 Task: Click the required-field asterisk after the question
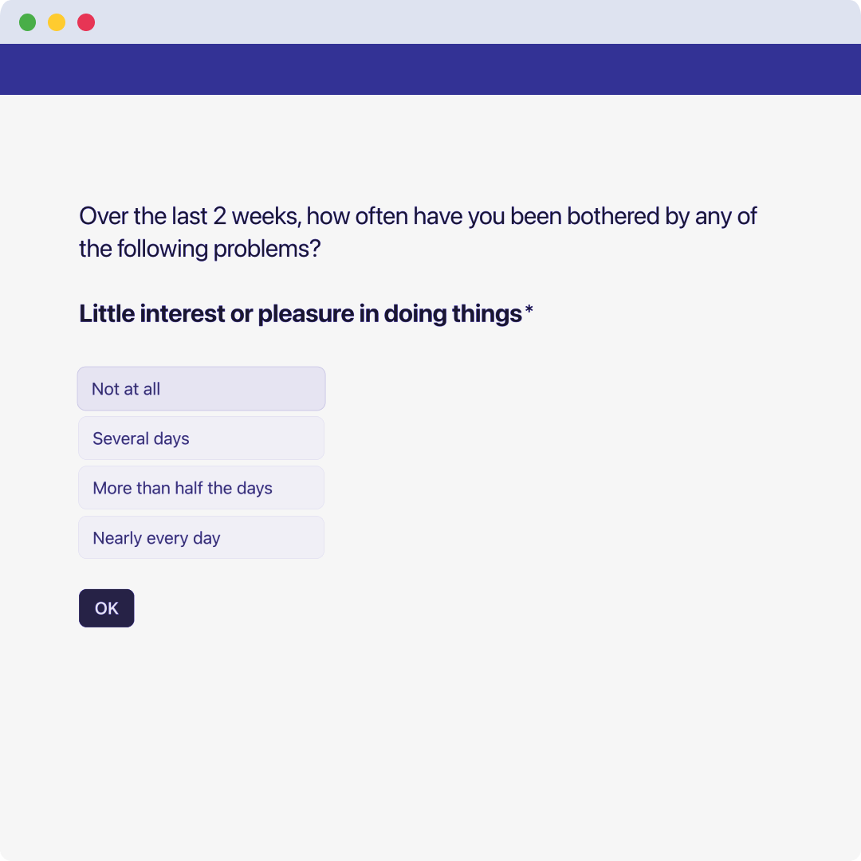pos(529,311)
